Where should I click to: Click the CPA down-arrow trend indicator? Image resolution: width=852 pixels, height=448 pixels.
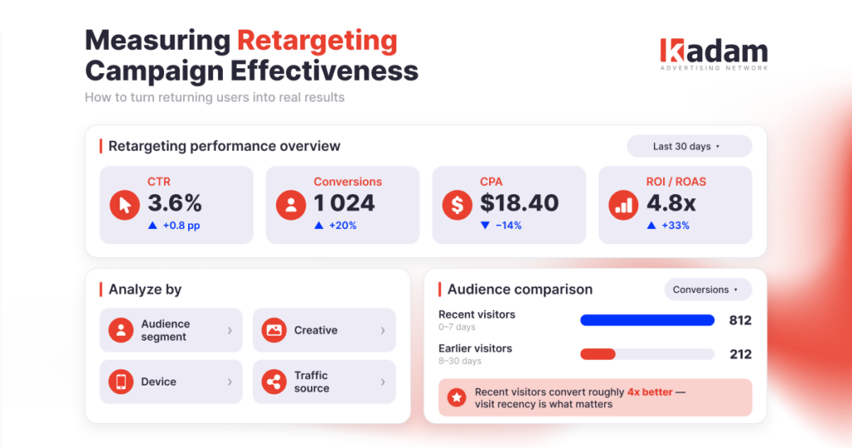click(x=485, y=225)
